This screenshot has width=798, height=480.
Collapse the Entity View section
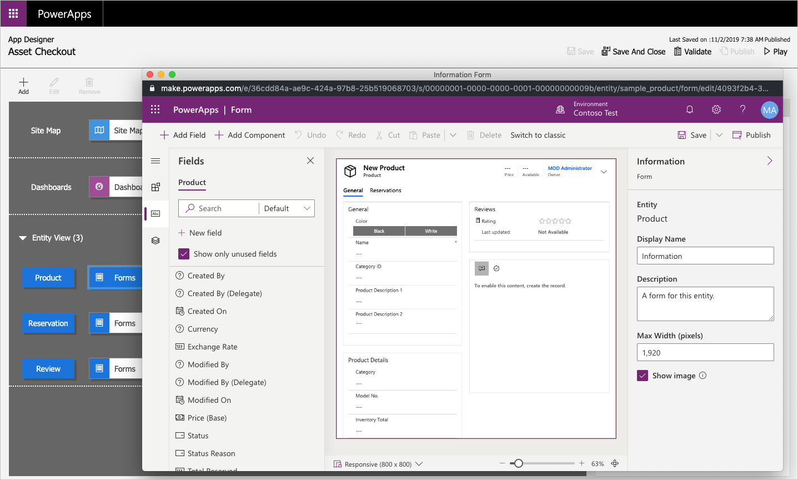[x=23, y=238]
